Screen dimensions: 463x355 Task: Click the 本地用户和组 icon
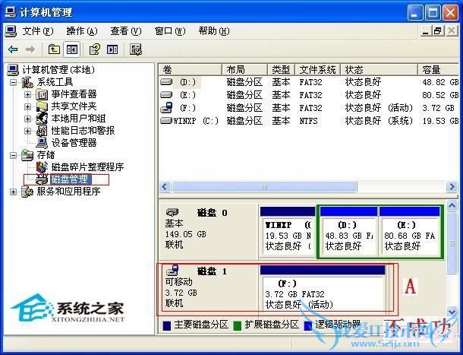pyautogui.click(x=42, y=119)
